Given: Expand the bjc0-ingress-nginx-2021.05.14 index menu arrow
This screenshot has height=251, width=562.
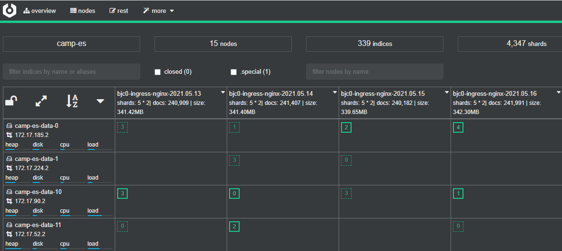Looking at the screenshot, I should [335, 92].
